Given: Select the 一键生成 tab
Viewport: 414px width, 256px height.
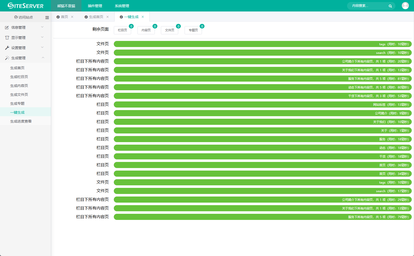Looking at the screenshot, I should [x=131, y=17].
